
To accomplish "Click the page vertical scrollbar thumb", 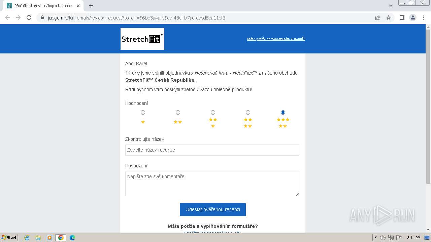I will point(428,107).
